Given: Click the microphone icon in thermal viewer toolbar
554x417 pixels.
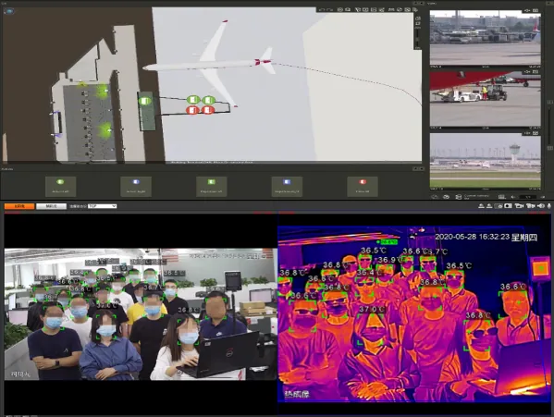Looking at the screenshot, I should pos(549,206).
